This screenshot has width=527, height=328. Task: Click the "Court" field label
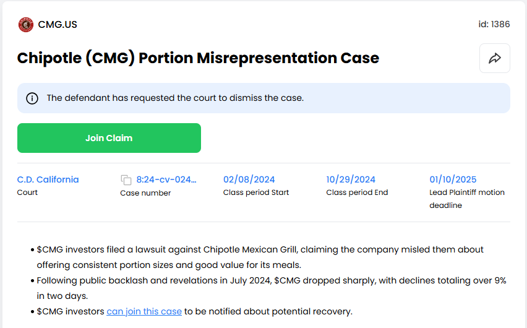click(x=27, y=192)
